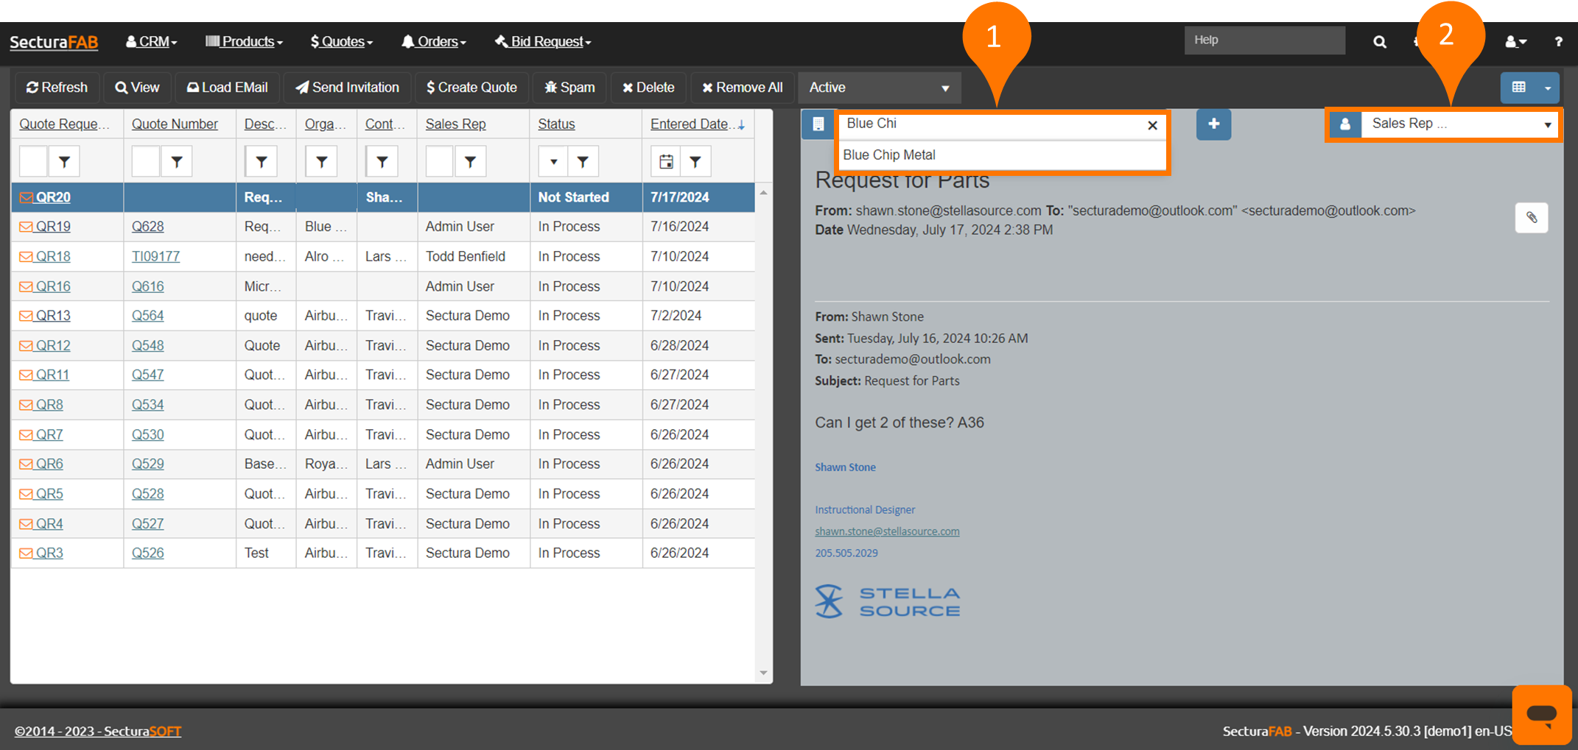Sort by Entered Date column header
The image size is (1578, 750).
[690, 124]
